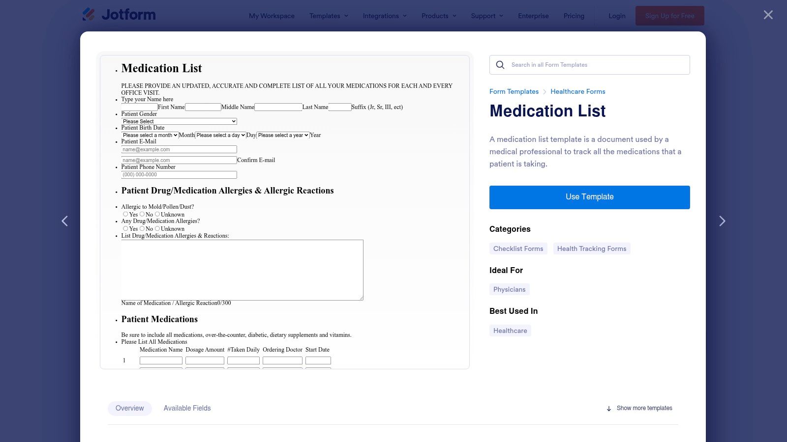The height and width of the screenshot is (442, 787).
Task: Select No for Any Drug/Medication Allergies
Action: (143, 228)
